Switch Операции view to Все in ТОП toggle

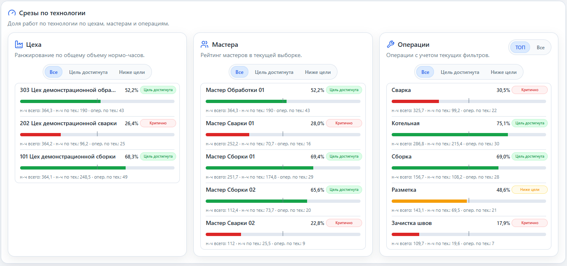(540, 48)
